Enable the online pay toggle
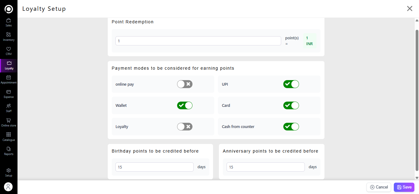The width and height of the screenshot is (419, 194). pos(185,84)
